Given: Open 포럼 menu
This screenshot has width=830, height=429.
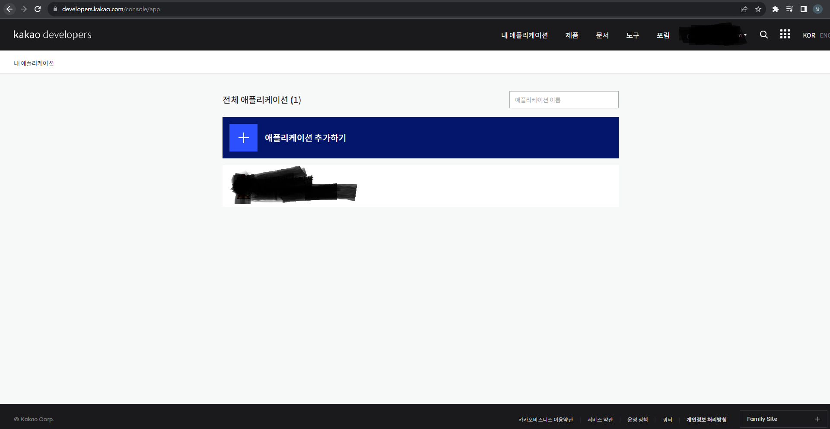Looking at the screenshot, I should pos(663,35).
